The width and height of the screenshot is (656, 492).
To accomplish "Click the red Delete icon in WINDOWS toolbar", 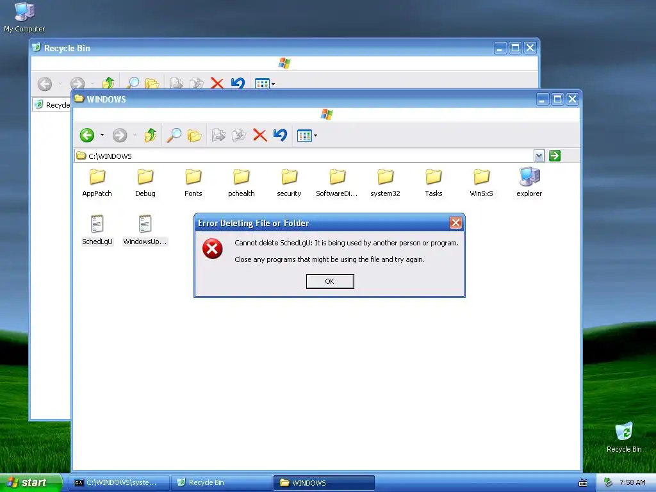I will (260, 135).
